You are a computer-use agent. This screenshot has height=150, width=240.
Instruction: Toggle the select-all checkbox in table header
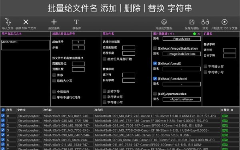tap(3, 110)
